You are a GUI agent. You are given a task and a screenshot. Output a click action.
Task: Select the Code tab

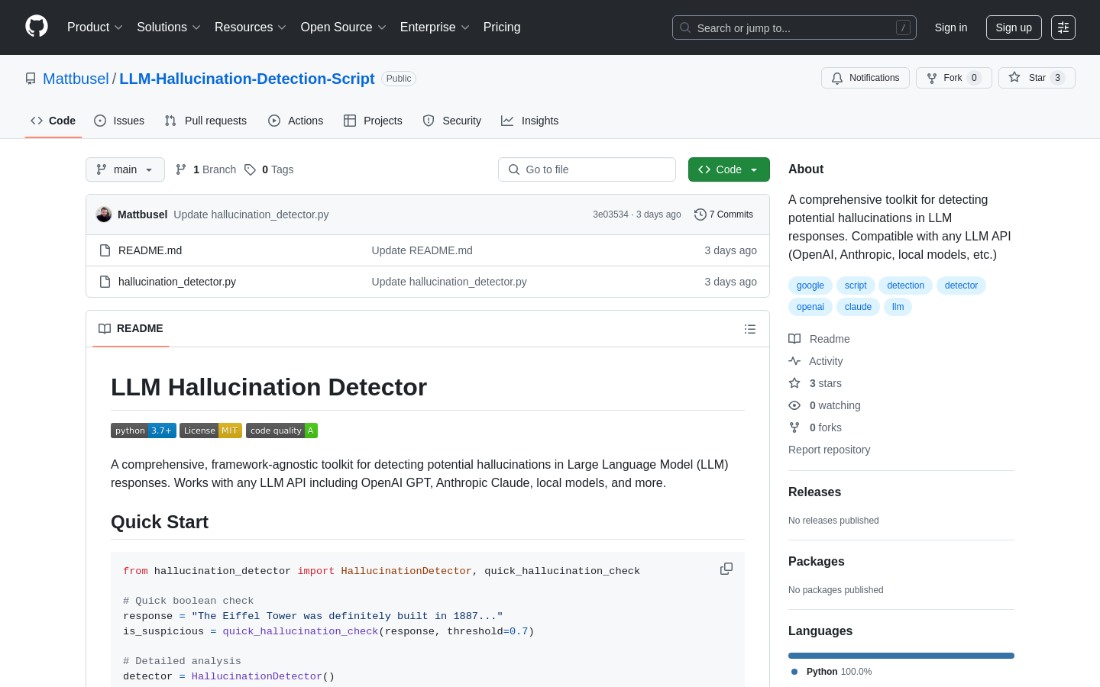pyautogui.click(x=53, y=121)
